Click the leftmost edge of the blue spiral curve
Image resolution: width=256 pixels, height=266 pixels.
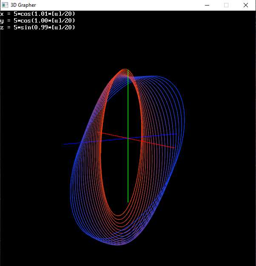[71, 187]
